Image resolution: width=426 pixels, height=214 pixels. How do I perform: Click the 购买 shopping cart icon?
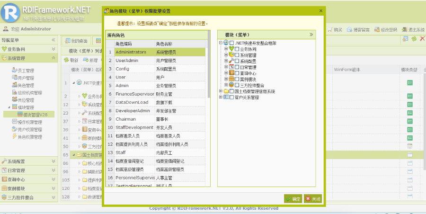pos(330,30)
